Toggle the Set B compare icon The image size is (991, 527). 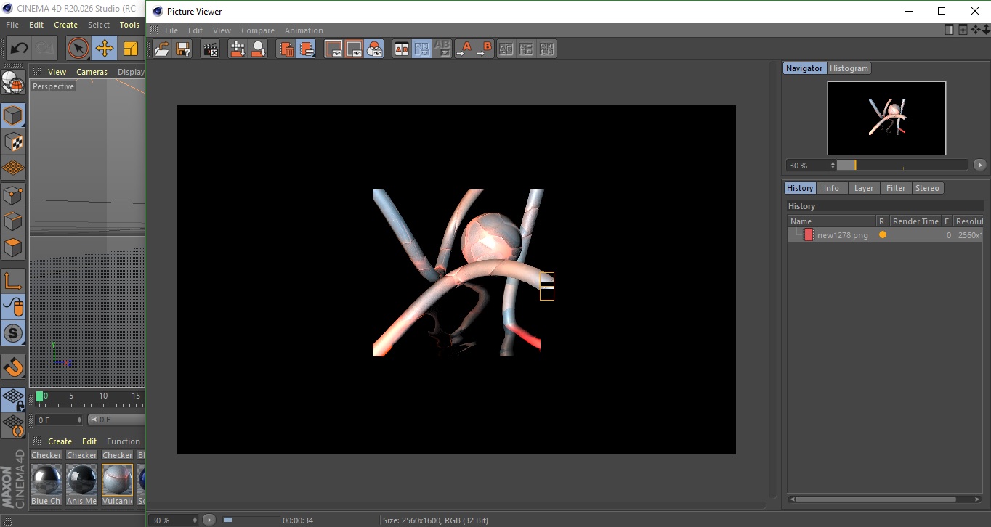point(485,49)
